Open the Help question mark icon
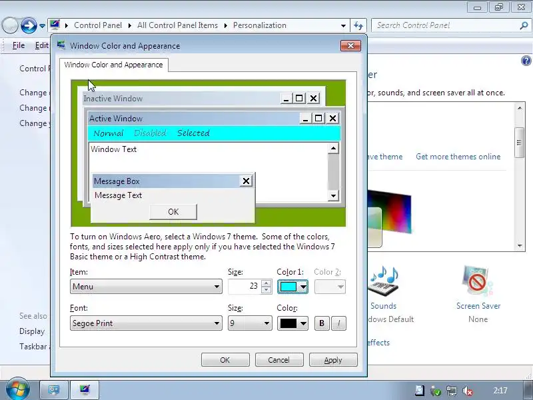 pos(526,61)
